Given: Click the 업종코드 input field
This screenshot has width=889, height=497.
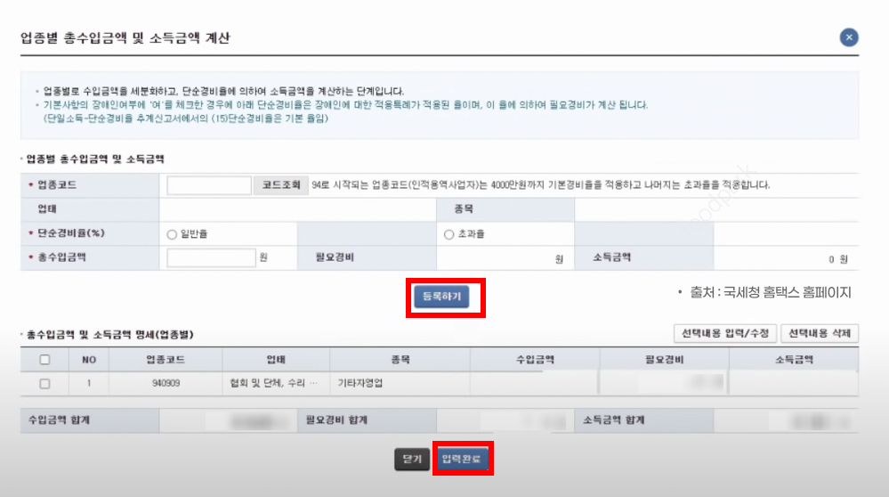Looking at the screenshot, I should pos(209,185).
